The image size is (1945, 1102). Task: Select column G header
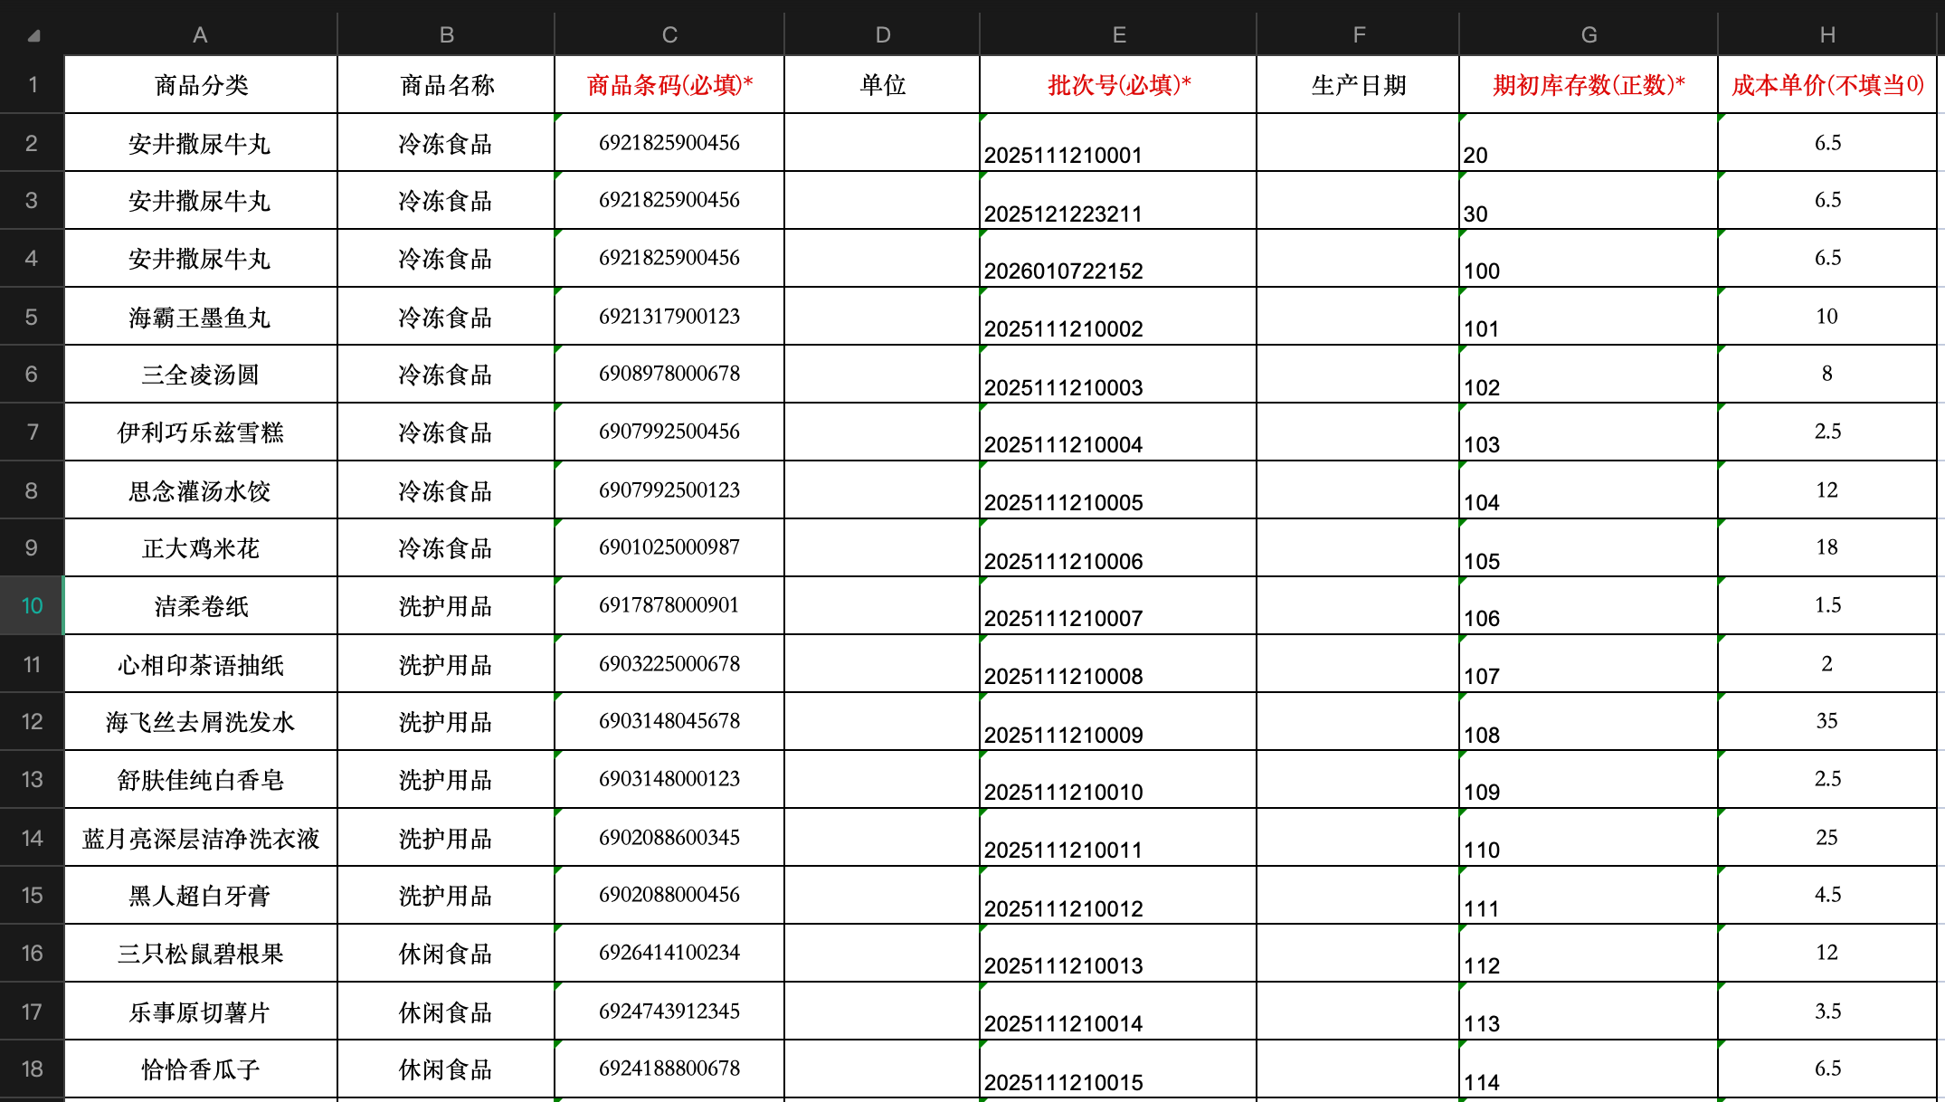[x=1588, y=34]
